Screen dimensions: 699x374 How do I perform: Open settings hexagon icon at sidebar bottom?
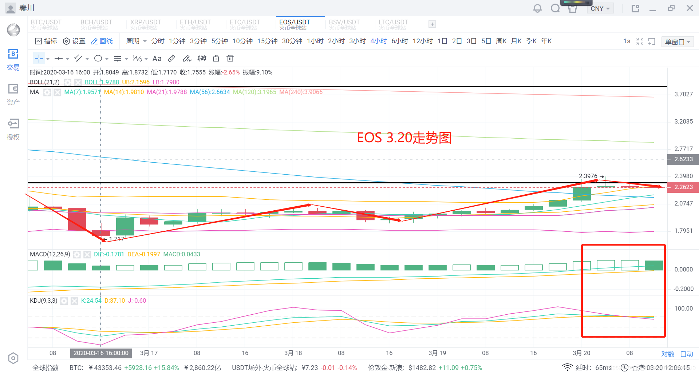point(13,358)
